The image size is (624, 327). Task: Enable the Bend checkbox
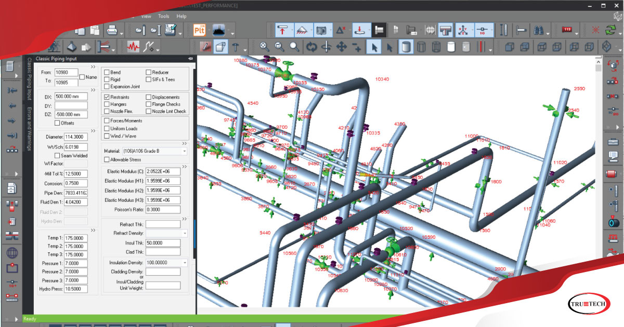[x=107, y=73]
